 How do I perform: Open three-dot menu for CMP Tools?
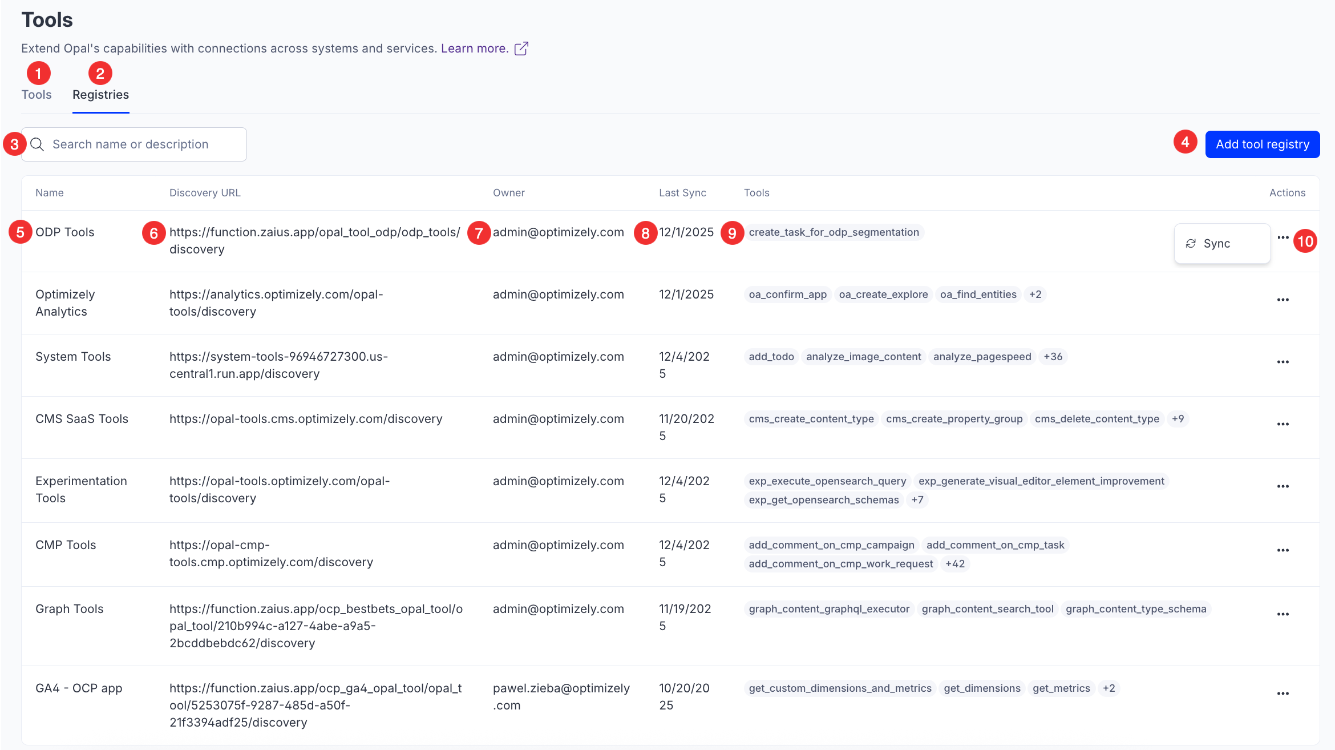[1283, 550]
